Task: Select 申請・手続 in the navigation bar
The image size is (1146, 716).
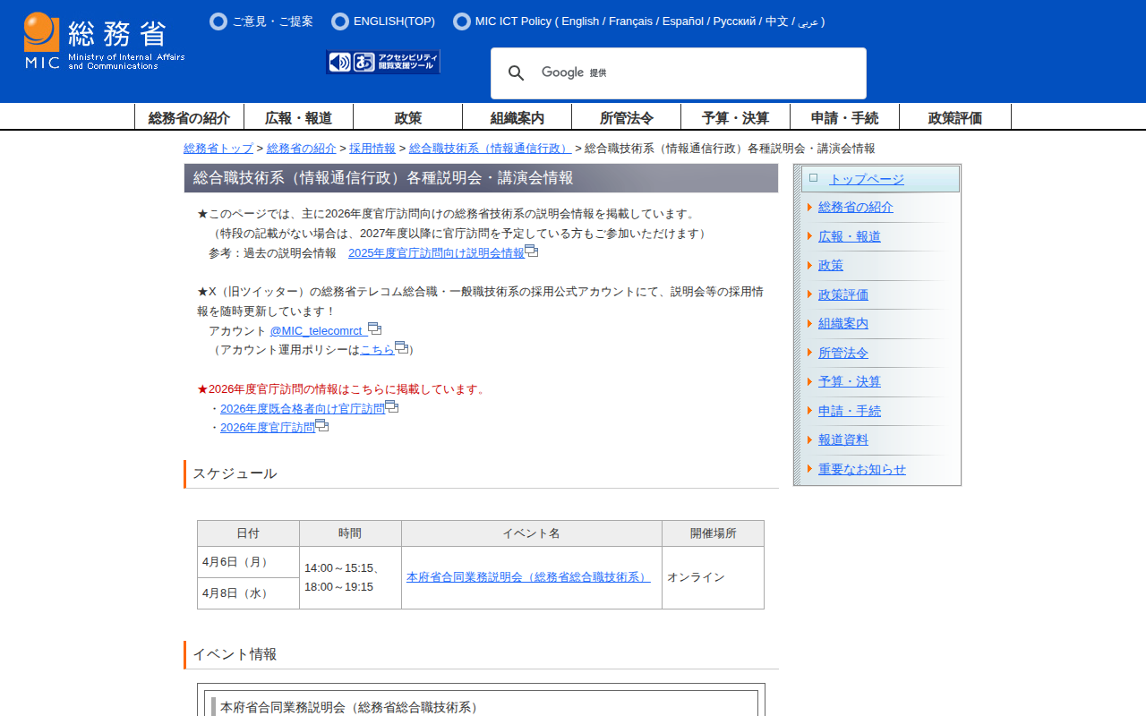Action: click(x=844, y=117)
